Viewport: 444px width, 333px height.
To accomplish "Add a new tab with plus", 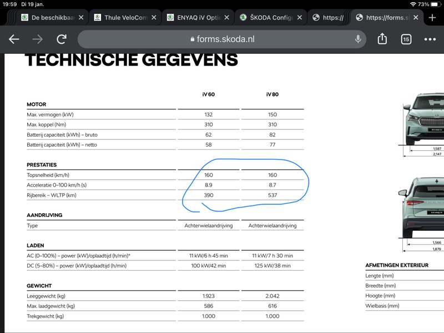I will point(432,18).
